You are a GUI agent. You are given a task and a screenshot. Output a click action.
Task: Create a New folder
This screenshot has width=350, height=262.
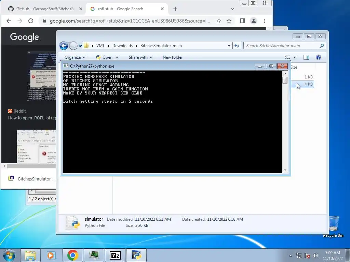[x=173, y=57]
